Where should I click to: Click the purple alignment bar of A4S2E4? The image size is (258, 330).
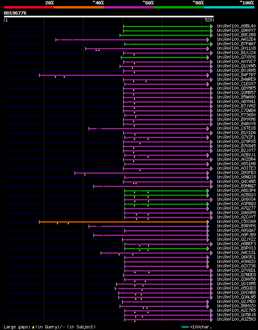pyautogui.click(x=131, y=40)
